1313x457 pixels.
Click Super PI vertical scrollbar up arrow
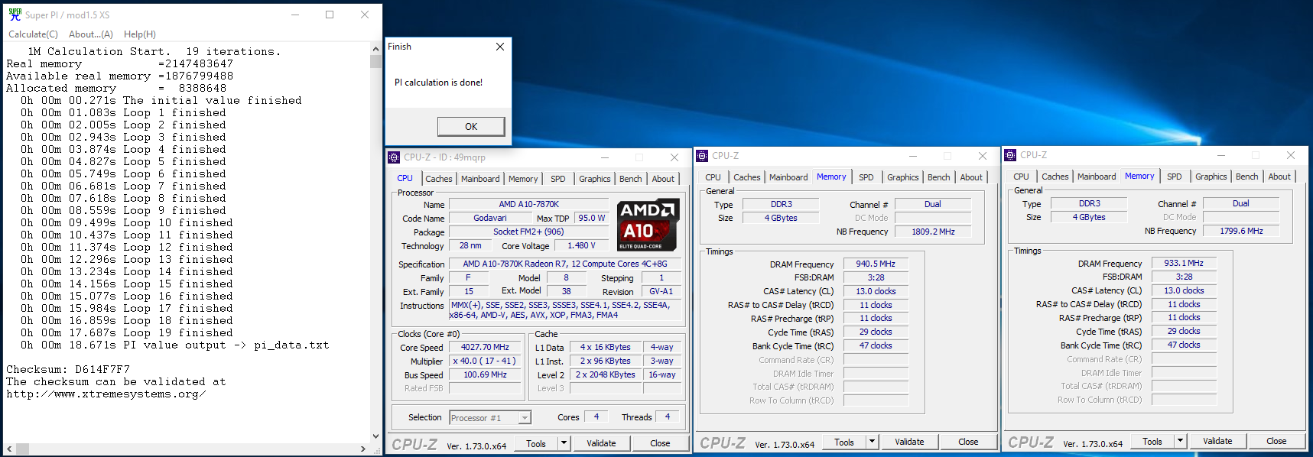[x=375, y=49]
